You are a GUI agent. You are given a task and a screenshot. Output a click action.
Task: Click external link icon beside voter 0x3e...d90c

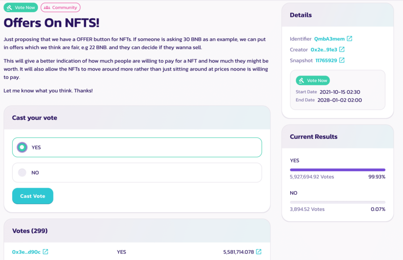(x=45, y=252)
